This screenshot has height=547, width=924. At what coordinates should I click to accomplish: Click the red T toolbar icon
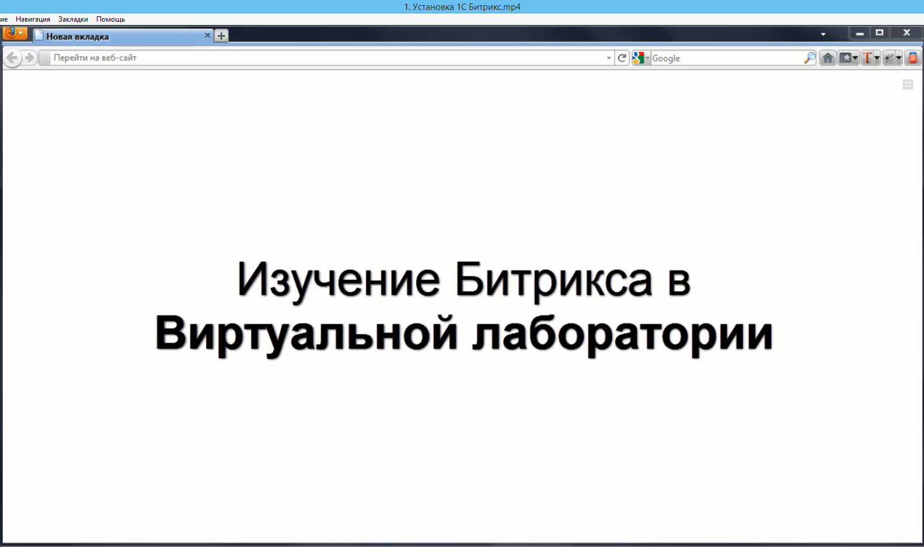(867, 58)
